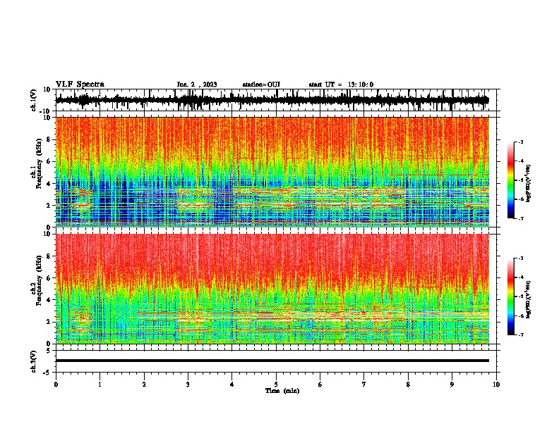Click the ch.1 color bar "-3" label

coord(520,142)
